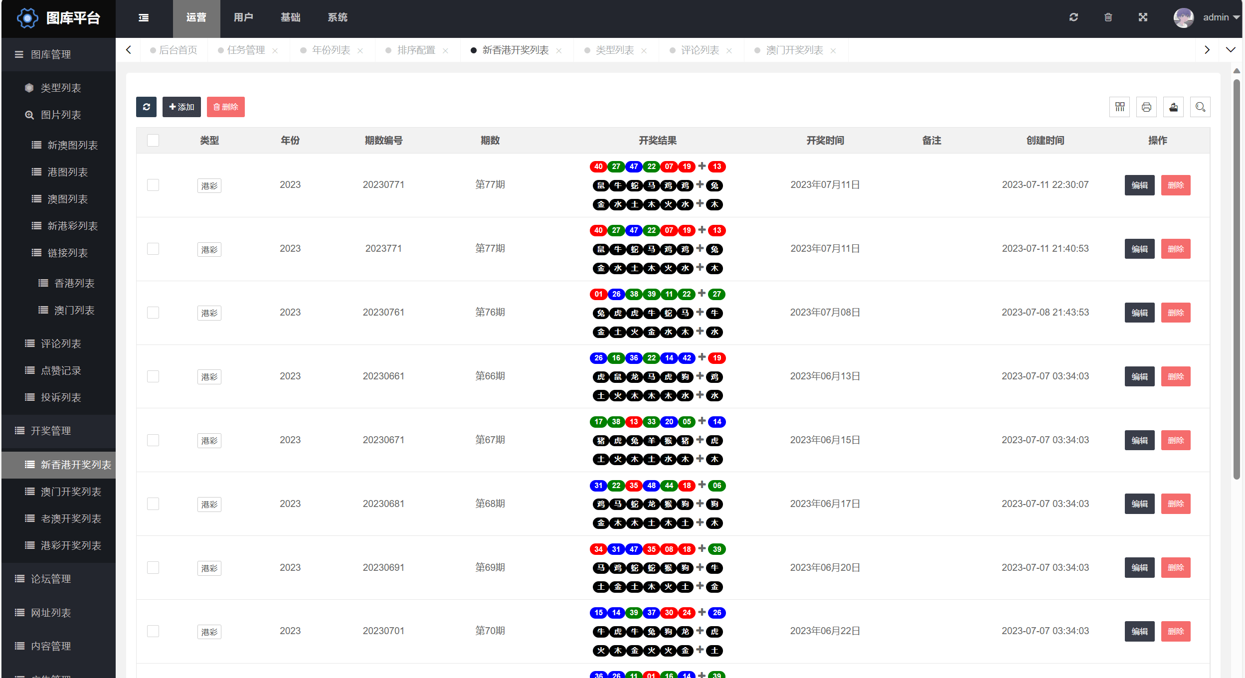This screenshot has width=1245, height=678.
Task: Check the select-all checkbox in the table header
Action: coord(153,141)
